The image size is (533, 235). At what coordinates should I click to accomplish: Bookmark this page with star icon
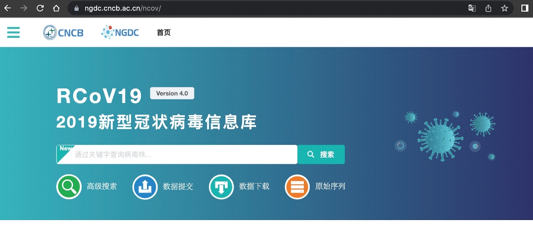504,8
